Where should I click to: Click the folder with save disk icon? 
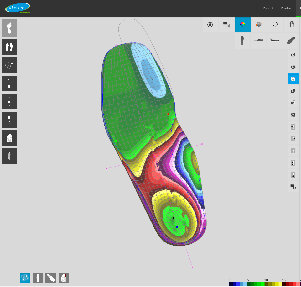293,186
